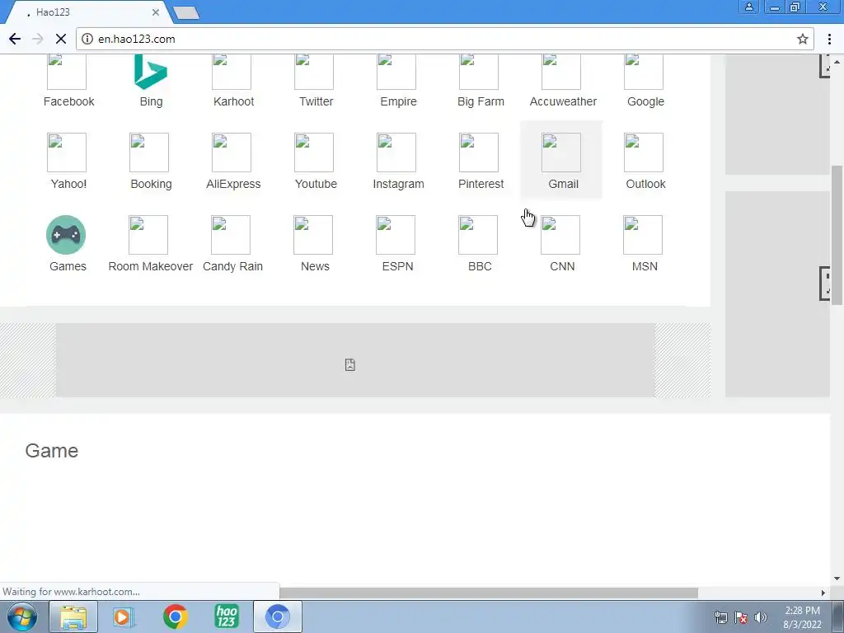Open the Twitter shortcut icon
This screenshot has width=844, height=633.
pyautogui.click(x=314, y=73)
